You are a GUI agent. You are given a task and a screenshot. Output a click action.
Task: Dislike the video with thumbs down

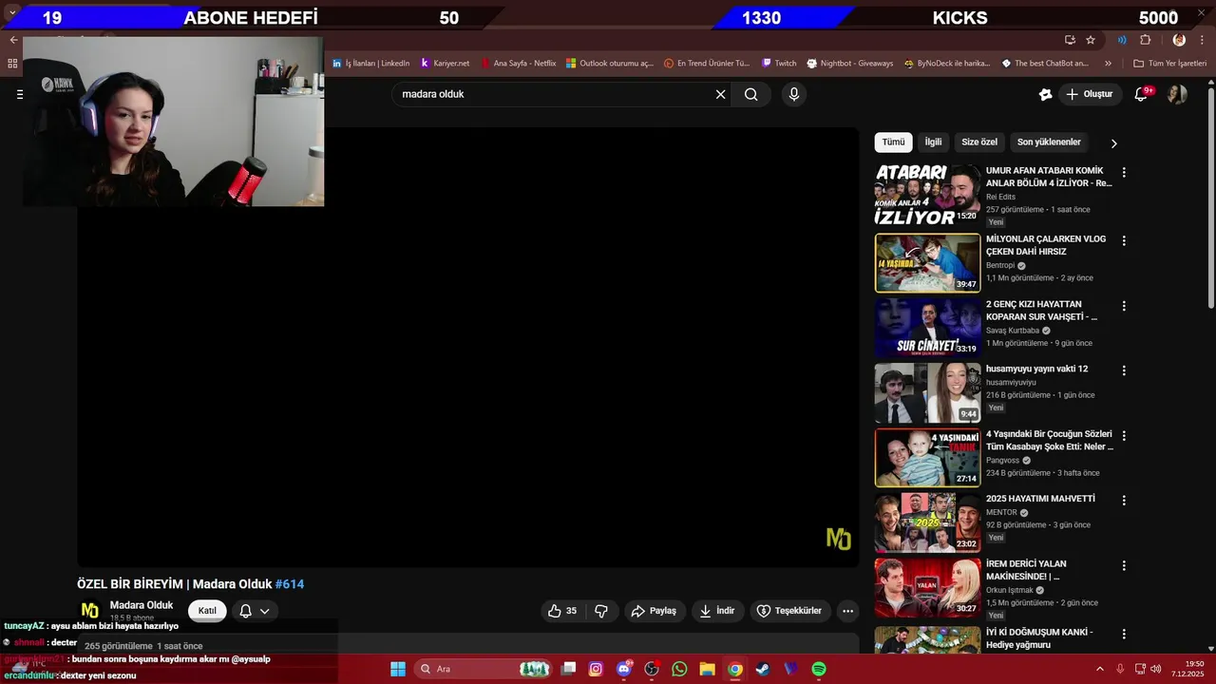pos(601,611)
